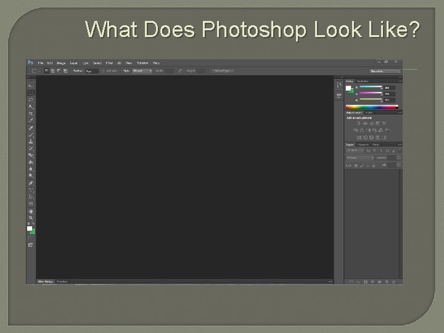444x333 pixels.
Task: Open the workspace switcher dropdown
Action: [385, 71]
